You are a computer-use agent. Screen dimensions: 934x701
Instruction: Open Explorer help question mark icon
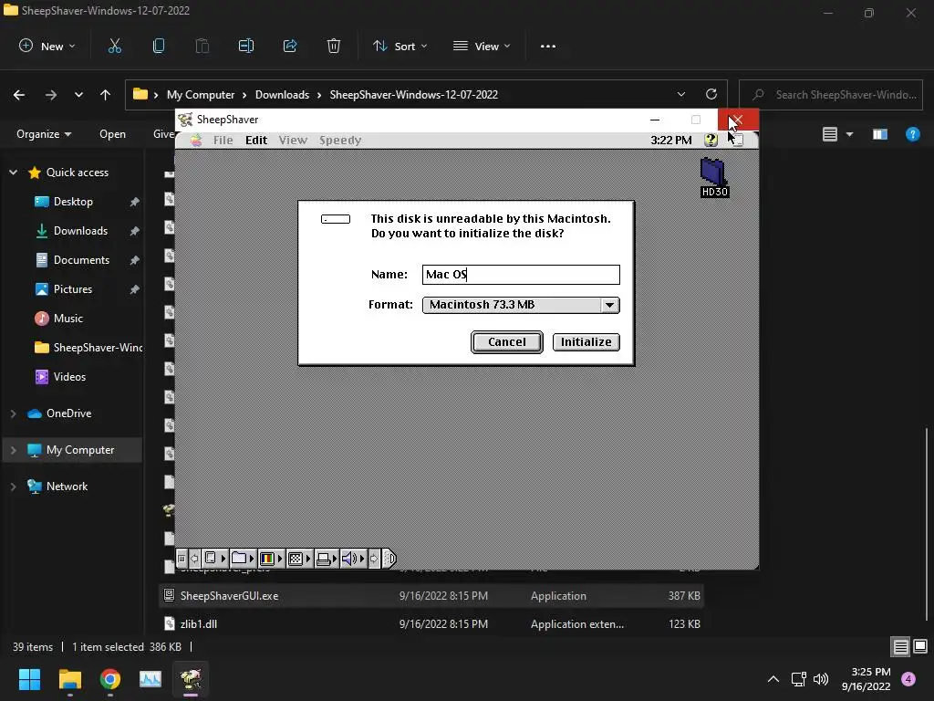pyautogui.click(x=912, y=134)
